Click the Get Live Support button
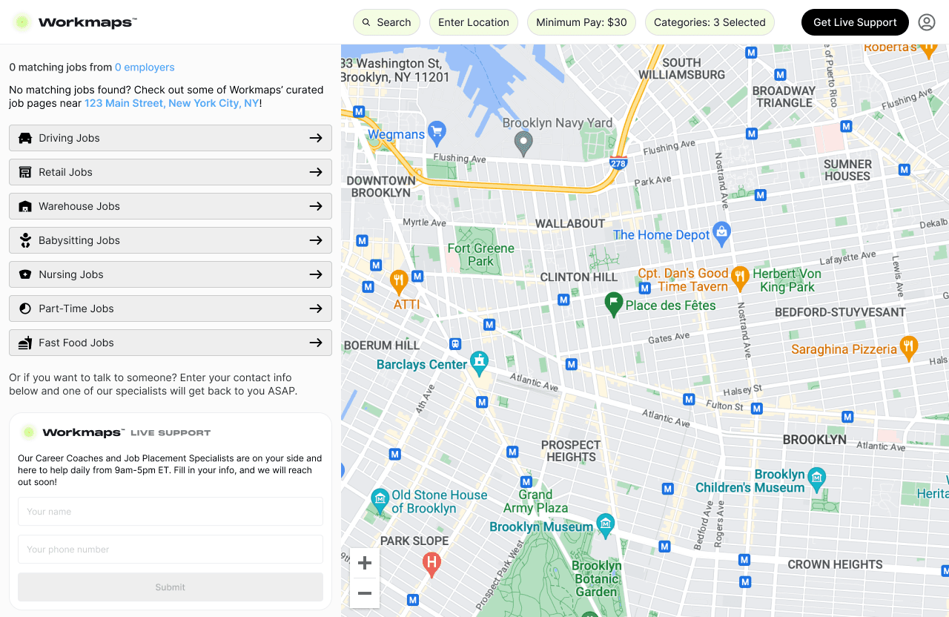Screen dimensions: 949x617 tap(855, 22)
